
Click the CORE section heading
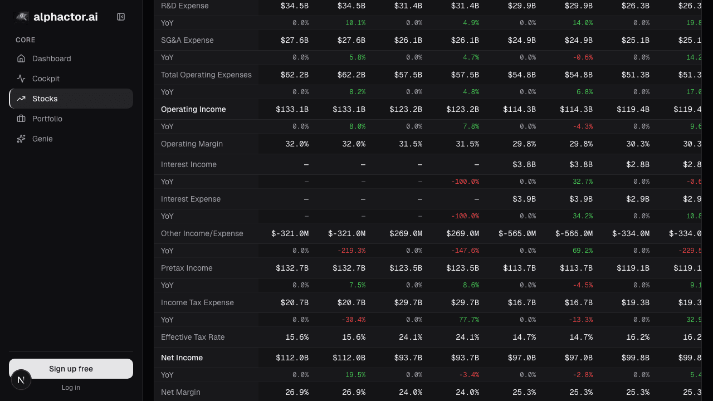point(26,40)
